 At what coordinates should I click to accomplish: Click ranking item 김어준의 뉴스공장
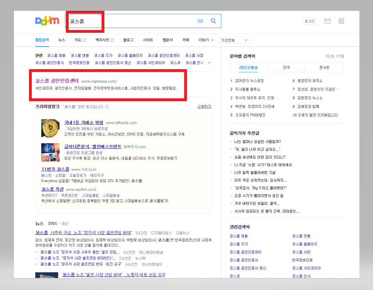click(249, 80)
